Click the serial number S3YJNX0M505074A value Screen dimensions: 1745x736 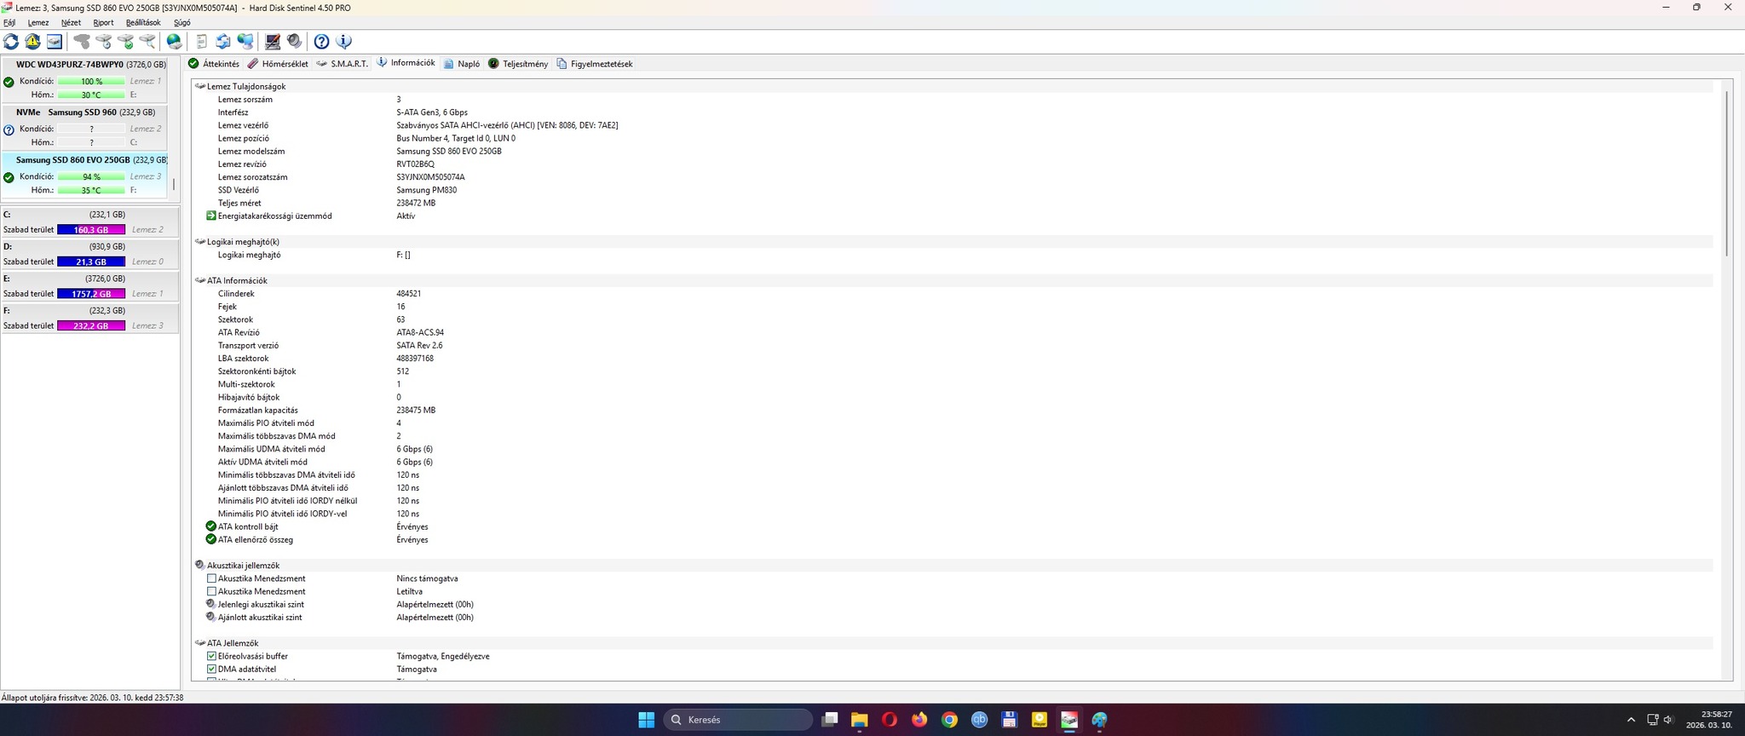pos(430,177)
